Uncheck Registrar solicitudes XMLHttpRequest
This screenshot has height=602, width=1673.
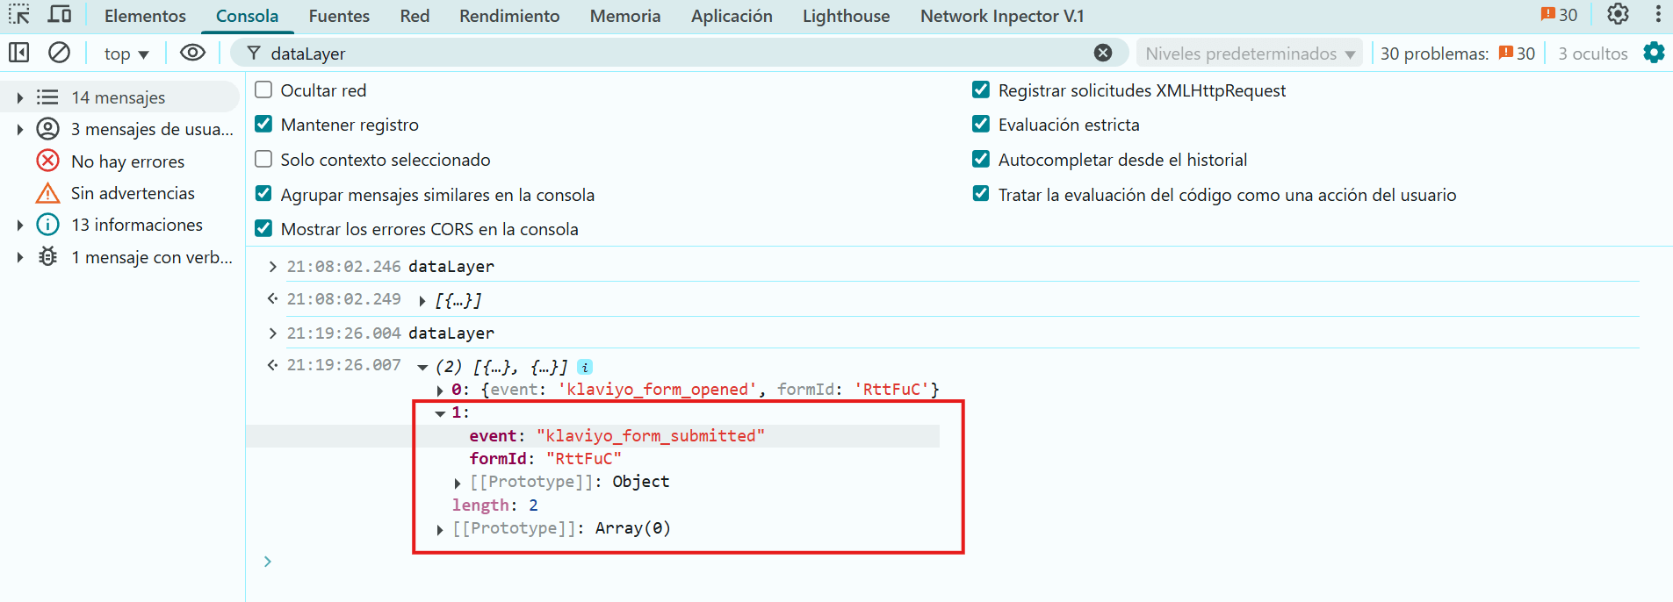(x=981, y=90)
